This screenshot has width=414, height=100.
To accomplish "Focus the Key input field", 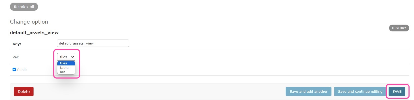I will 93,43.
